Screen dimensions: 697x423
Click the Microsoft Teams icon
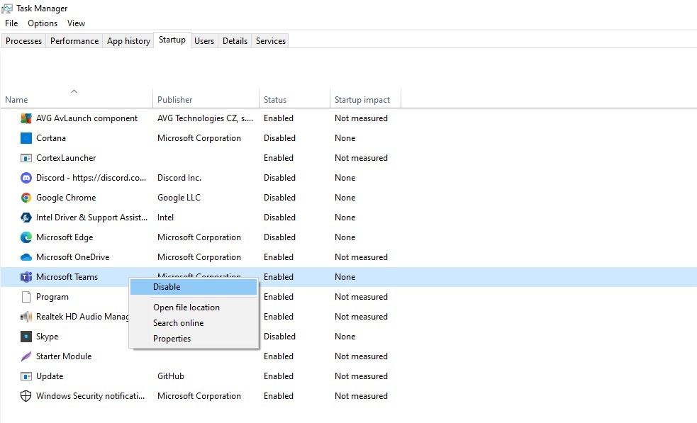26,277
